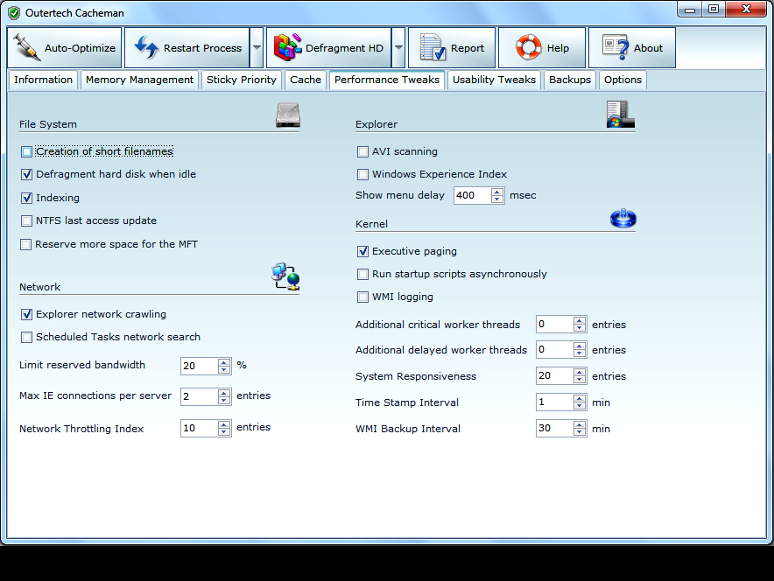Open the Options tab
This screenshot has height=581, width=774.
[623, 80]
